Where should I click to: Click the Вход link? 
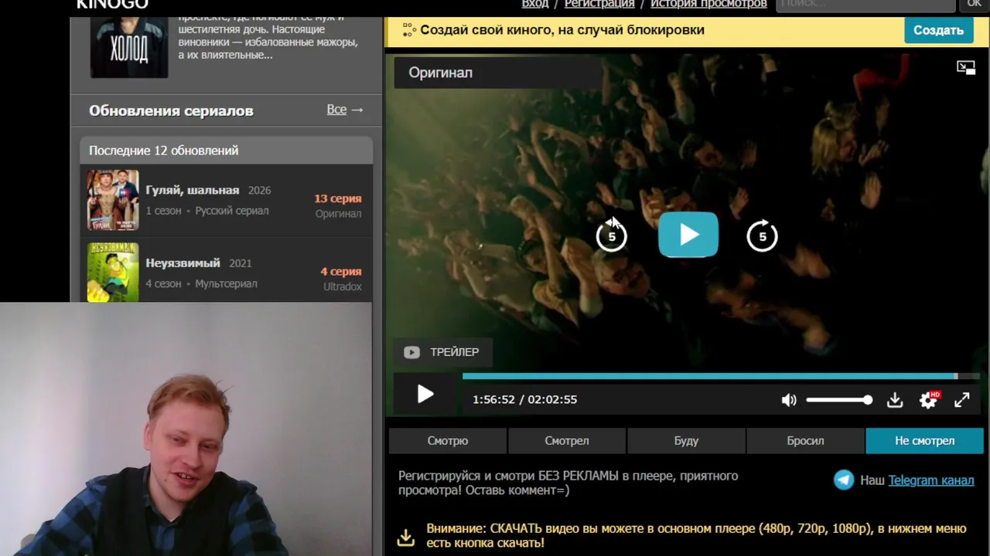click(x=535, y=4)
